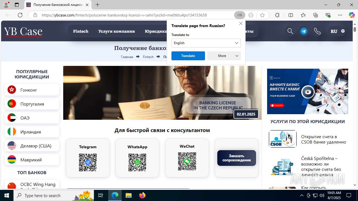Open File Explorer from taskbar
358x201 pixels.
[128, 195]
